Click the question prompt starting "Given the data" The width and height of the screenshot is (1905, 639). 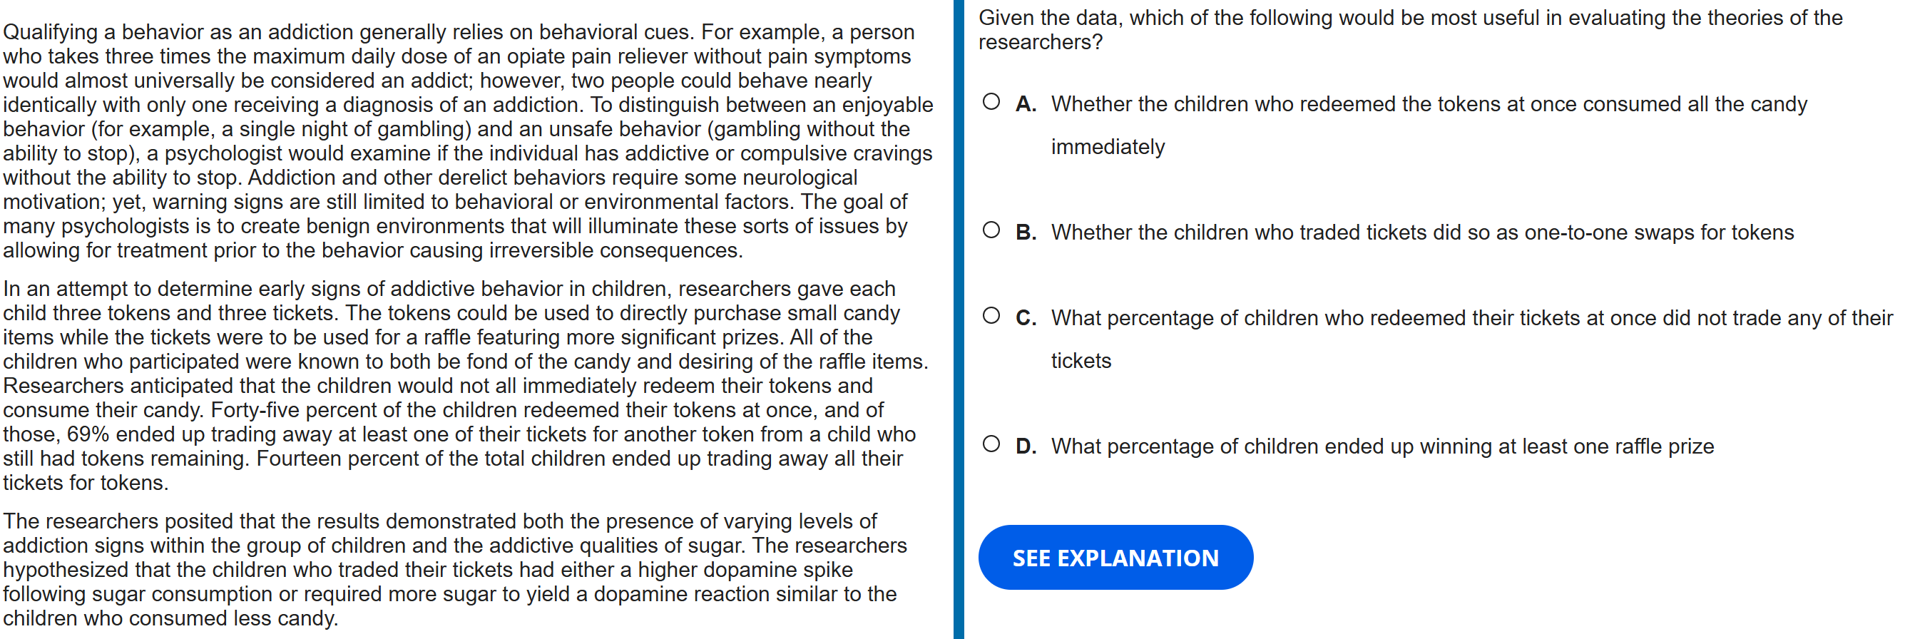(x=1409, y=29)
